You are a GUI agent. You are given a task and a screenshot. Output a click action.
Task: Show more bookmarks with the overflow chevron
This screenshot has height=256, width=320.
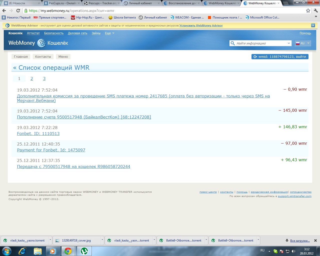tap(316, 17)
